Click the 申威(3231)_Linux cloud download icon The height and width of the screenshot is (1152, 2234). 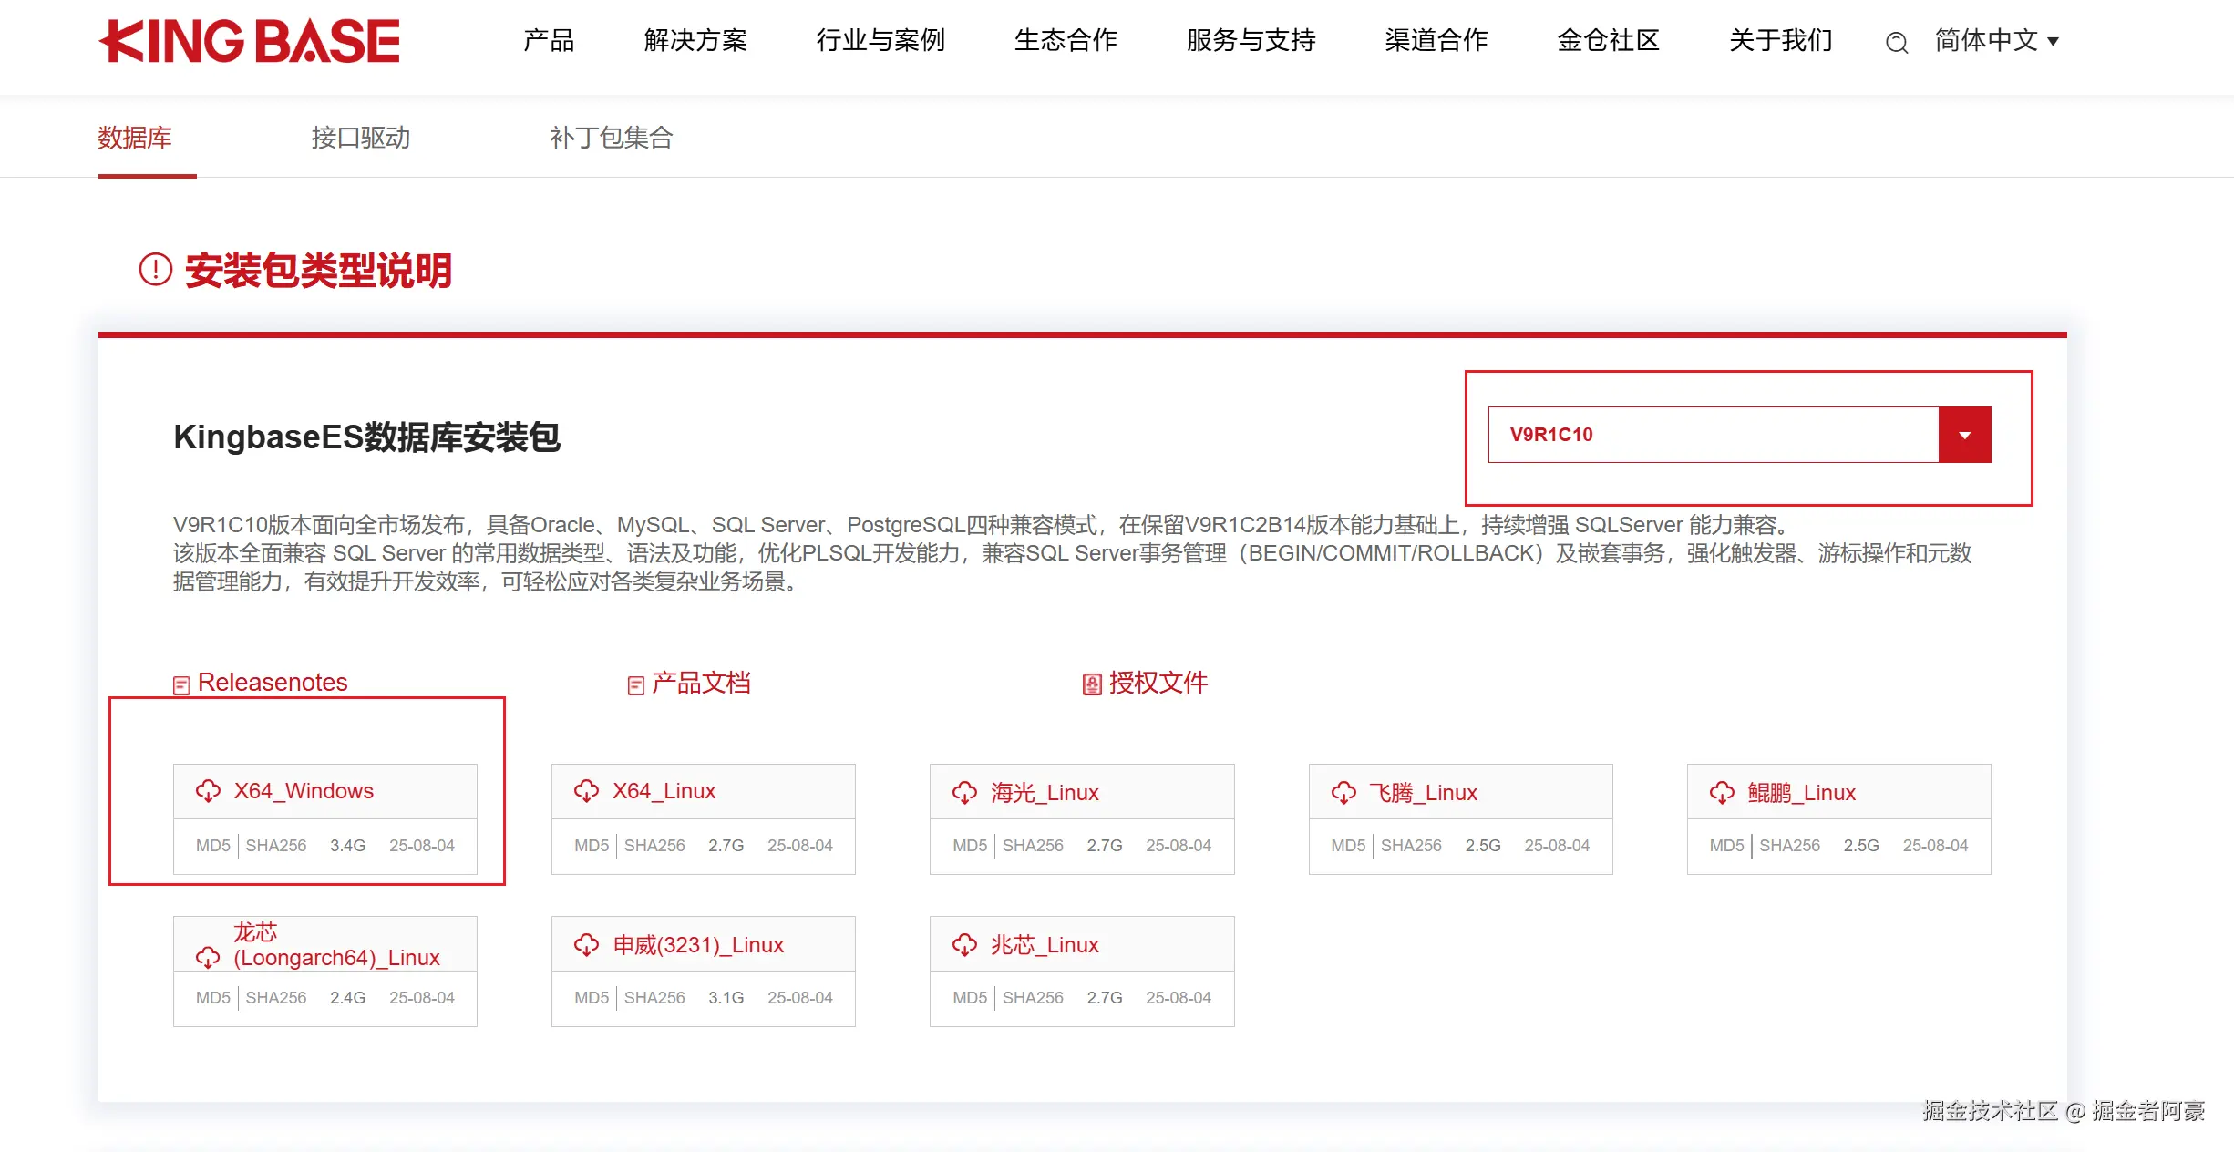click(x=587, y=945)
